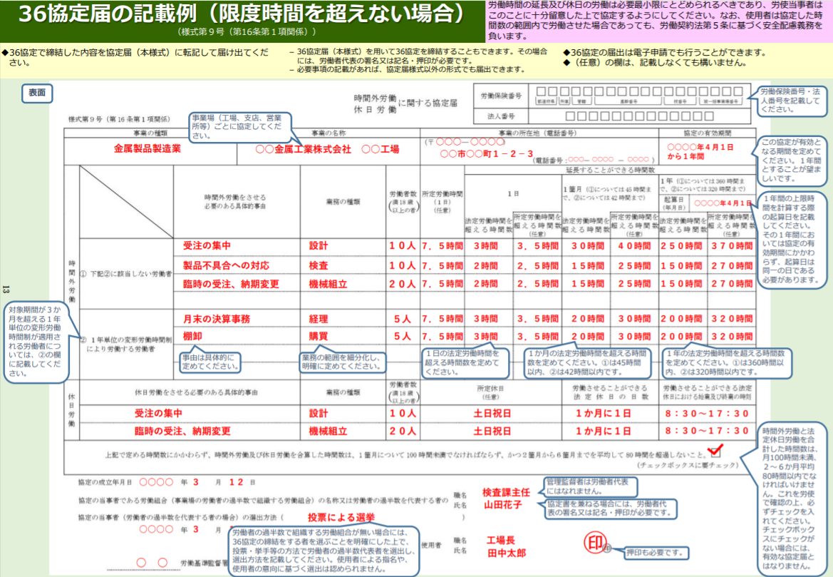Click 1か月に1日 in holiday 機械組立 row
The width and height of the screenshot is (833, 577).
point(604,431)
